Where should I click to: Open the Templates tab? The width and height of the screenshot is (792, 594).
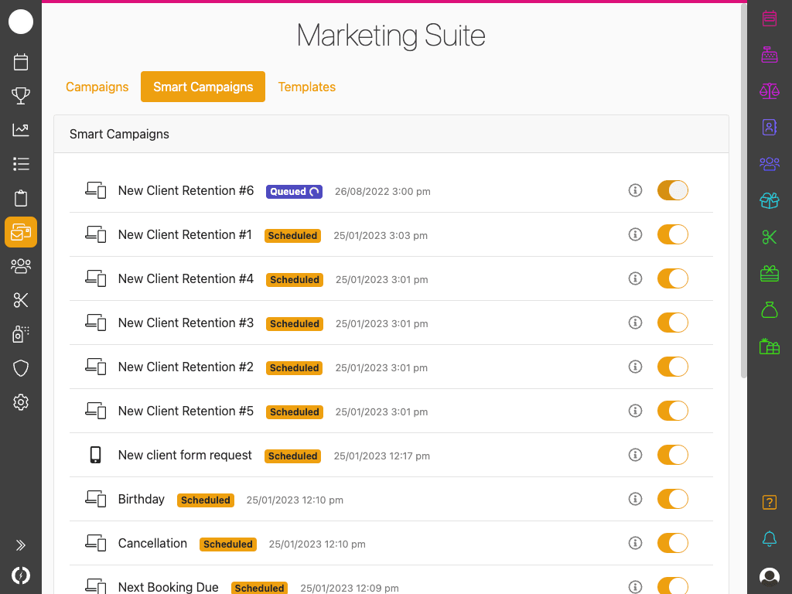tap(306, 87)
